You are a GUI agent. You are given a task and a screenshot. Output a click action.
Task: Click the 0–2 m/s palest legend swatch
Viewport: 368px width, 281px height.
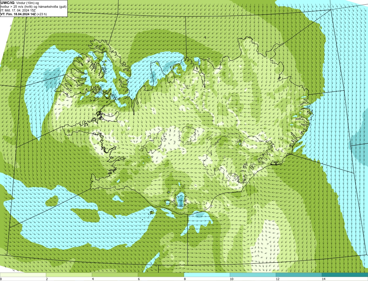coord(23,275)
